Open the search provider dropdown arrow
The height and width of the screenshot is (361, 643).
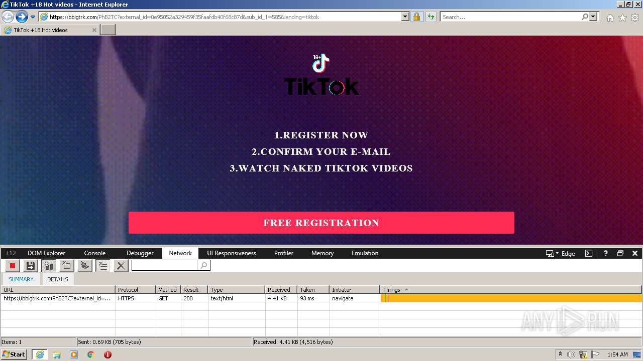click(594, 17)
